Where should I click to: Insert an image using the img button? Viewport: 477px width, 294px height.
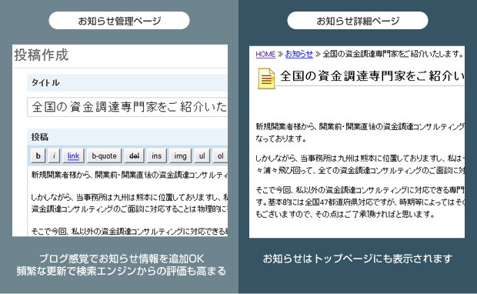pos(180,155)
